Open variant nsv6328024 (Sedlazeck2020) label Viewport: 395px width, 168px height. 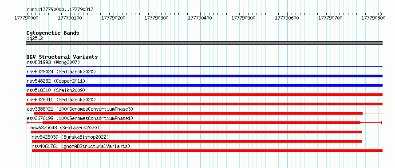point(61,72)
